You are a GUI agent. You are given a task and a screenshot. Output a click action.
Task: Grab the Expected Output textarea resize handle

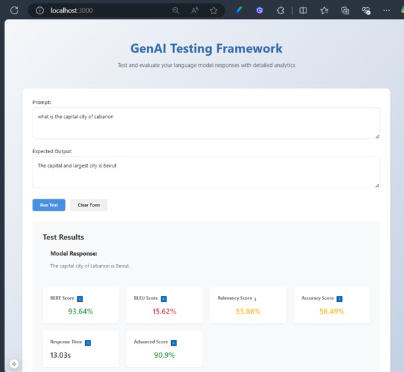[x=377, y=186]
